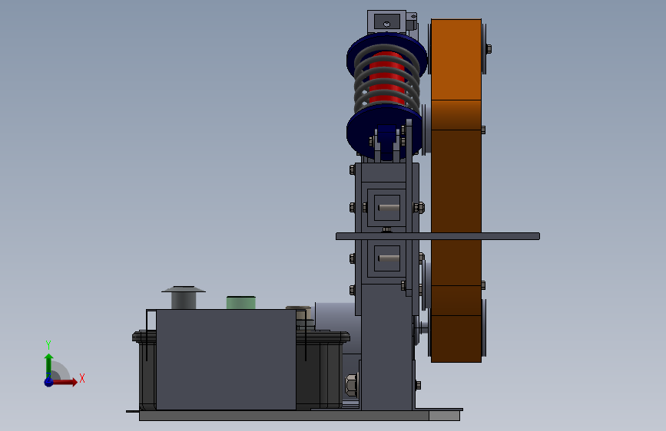This screenshot has height=431, width=666.
Task: Select the upper bearing block shaft
Action: 389,208
